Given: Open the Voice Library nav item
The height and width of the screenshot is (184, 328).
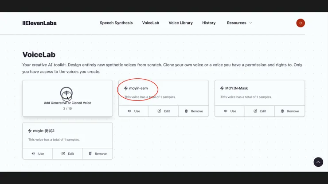Looking at the screenshot, I should [180, 23].
